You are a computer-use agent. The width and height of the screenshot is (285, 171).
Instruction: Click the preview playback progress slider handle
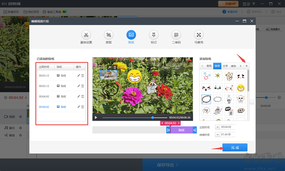153,118
